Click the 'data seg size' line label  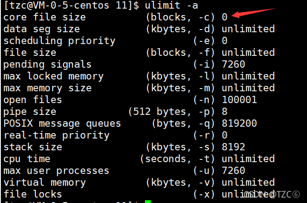pos(42,29)
